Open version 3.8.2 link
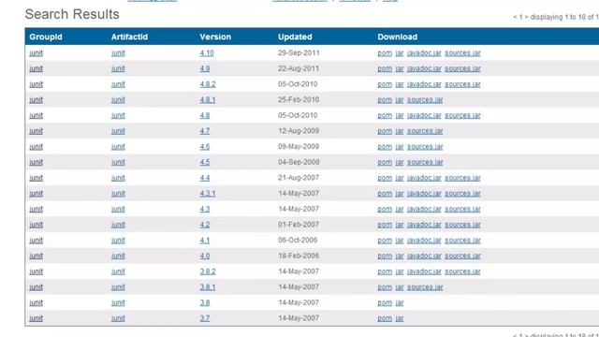This screenshot has height=337, width=599. pyautogui.click(x=208, y=271)
